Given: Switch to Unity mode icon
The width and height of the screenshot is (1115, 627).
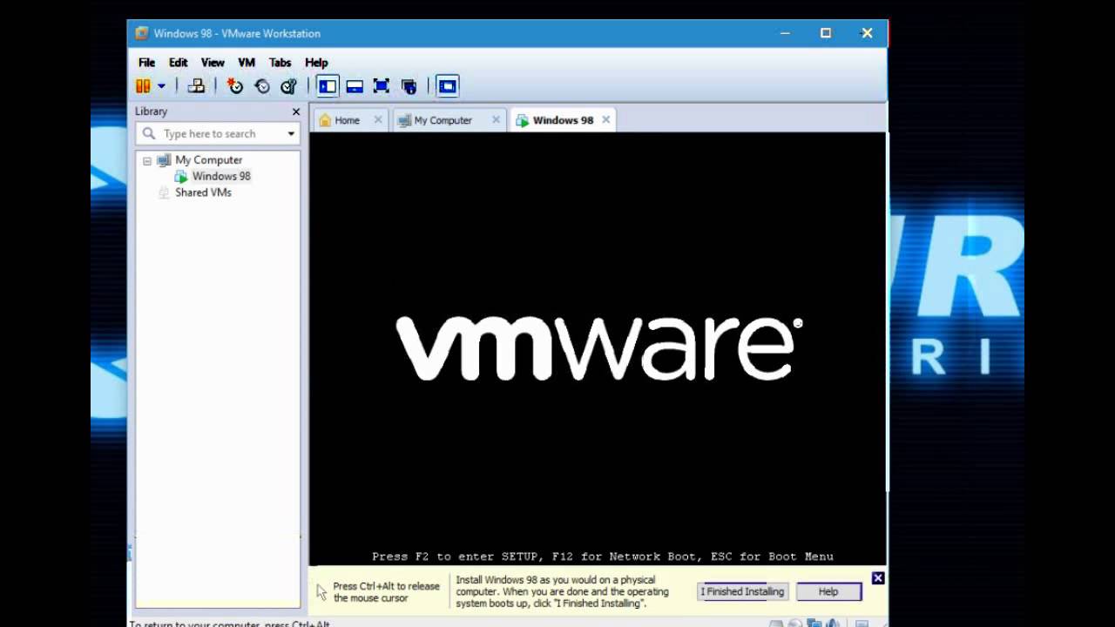Looking at the screenshot, I should (409, 85).
